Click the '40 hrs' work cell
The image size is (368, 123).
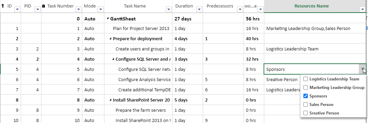(x=254, y=39)
